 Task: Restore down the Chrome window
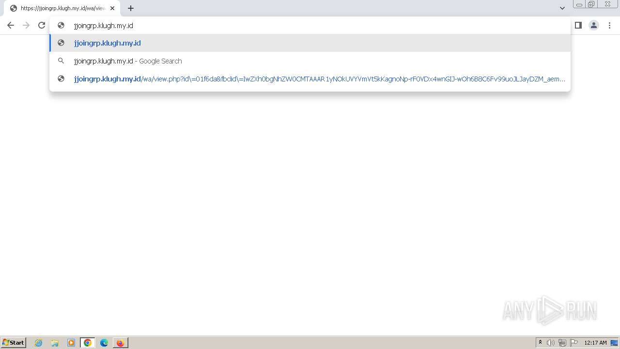591,4
